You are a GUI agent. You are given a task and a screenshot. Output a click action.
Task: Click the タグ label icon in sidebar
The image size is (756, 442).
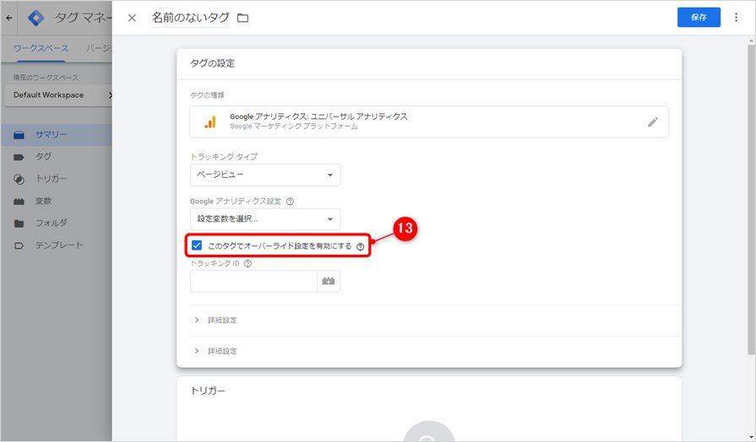pyautogui.click(x=19, y=157)
